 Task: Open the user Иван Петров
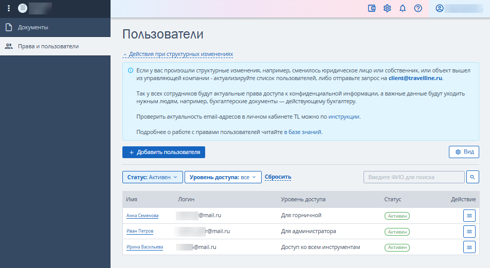pos(140,231)
